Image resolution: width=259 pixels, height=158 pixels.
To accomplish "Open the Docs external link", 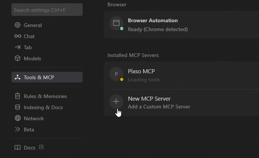I will click(x=41, y=147).
